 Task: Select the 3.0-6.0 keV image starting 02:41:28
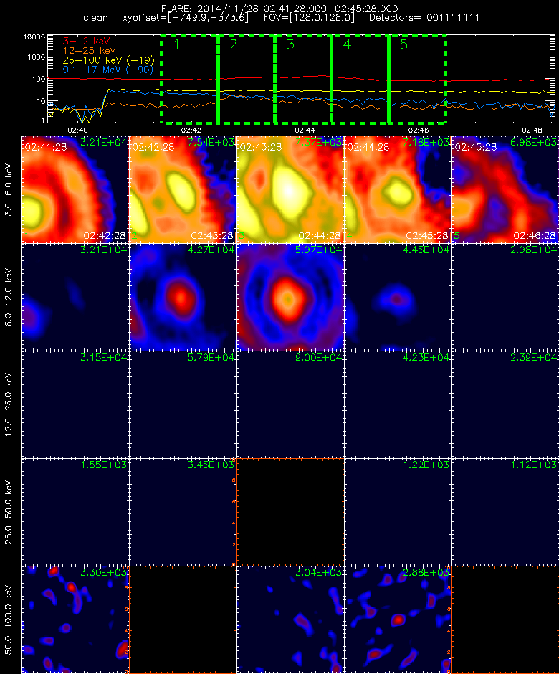[75, 189]
